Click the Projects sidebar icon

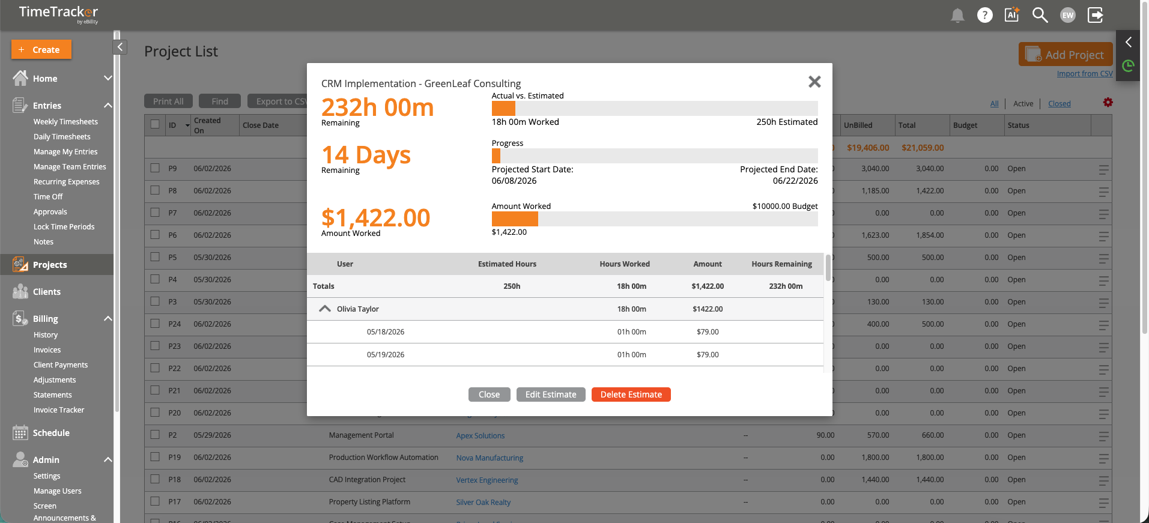point(20,264)
